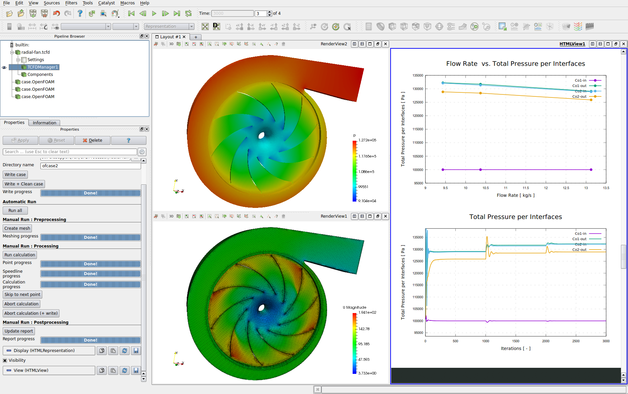
Task: Click the Open file icon in toolbar
Action: [9, 13]
